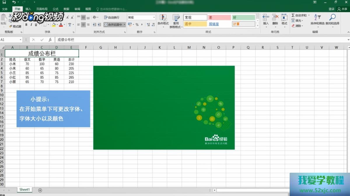Image resolution: width=350 pixels, height=196 pixels.
Task: Toggle Wrap Text (自动换行)
Action: (x=112, y=17)
